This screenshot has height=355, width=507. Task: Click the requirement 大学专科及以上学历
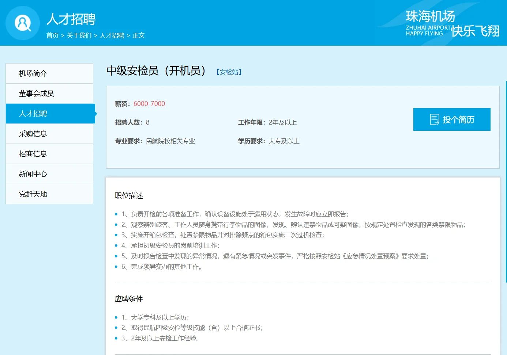point(155,317)
